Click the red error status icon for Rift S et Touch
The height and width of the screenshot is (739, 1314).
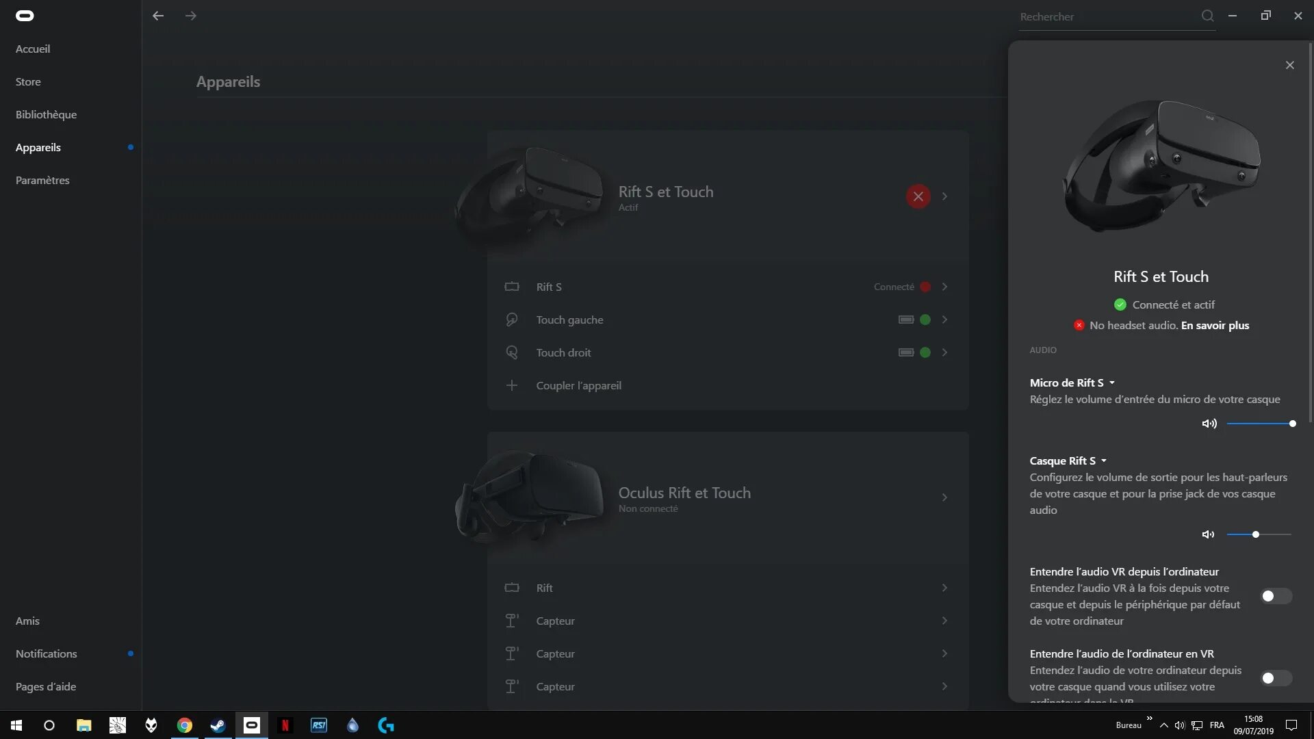pos(918,196)
